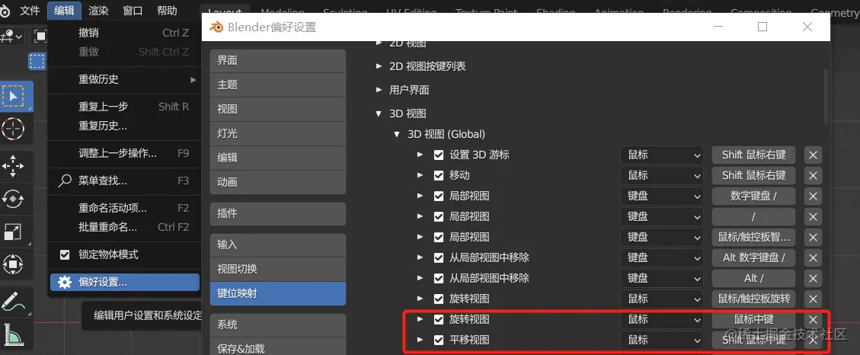Click the preferences window vertical scrollbar

coord(826,96)
